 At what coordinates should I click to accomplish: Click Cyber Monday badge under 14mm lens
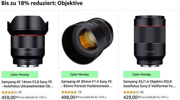[x=20, y=74]
